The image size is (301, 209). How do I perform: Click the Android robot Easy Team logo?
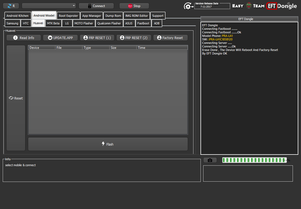(249, 6)
